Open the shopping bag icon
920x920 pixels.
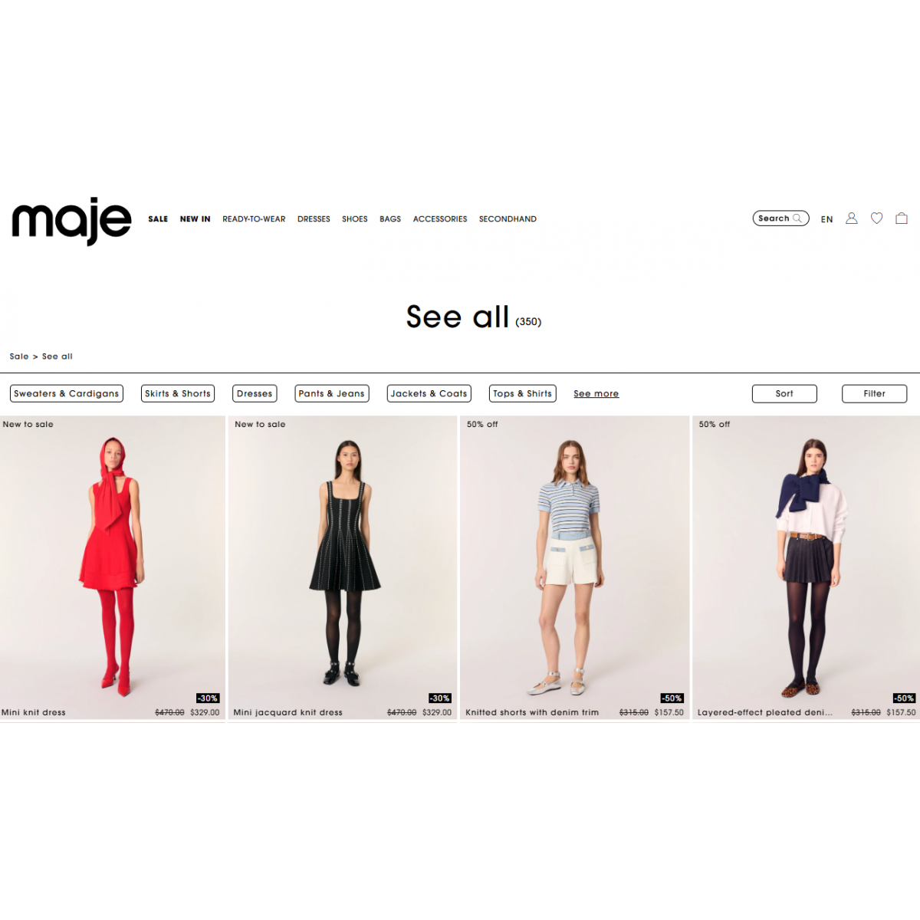click(902, 219)
